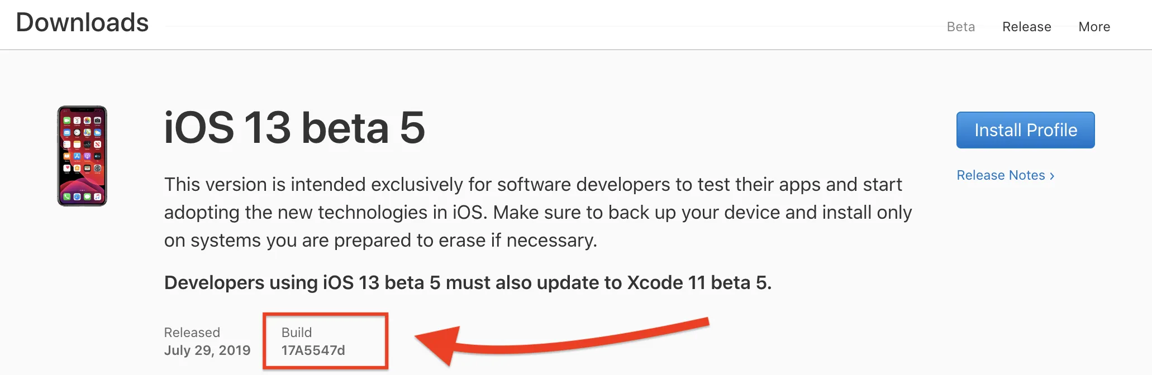This screenshot has width=1152, height=375.
Task: Click the build number 17A5547d
Action: coord(313,350)
